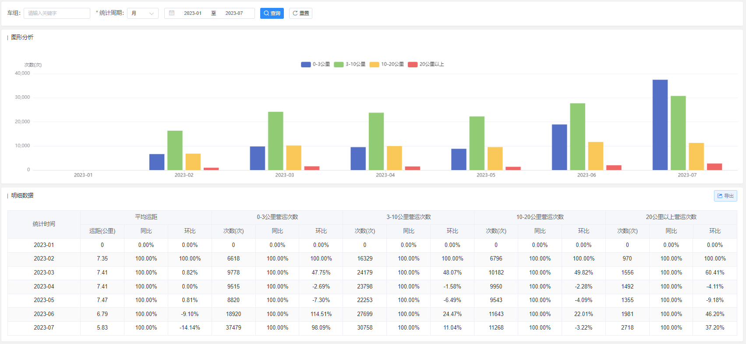Click the yellow 10-20公里 bar for 2023-03

293,157
